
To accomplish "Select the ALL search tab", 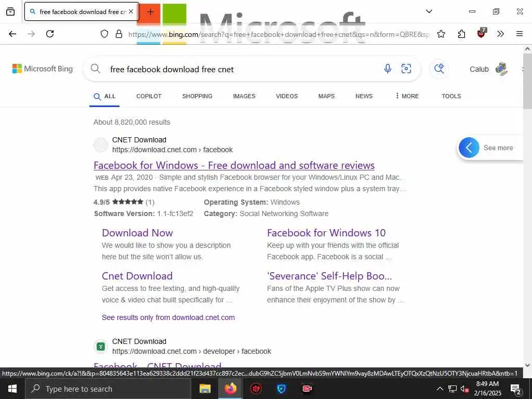I will [x=104, y=96].
